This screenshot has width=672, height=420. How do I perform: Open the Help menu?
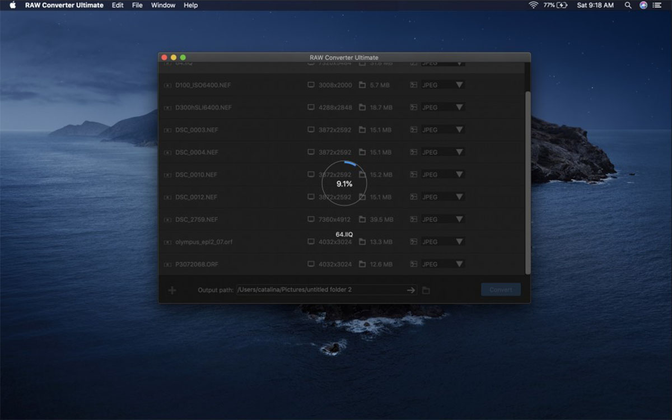coord(191,5)
